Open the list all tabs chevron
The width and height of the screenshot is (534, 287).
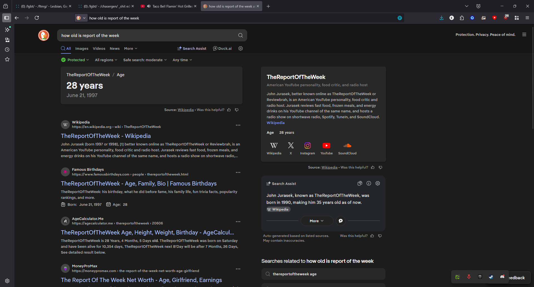[x=467, y=6]
